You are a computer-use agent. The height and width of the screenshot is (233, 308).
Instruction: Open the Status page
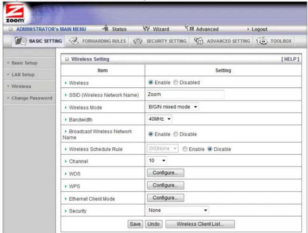click(x=119, y=29)
